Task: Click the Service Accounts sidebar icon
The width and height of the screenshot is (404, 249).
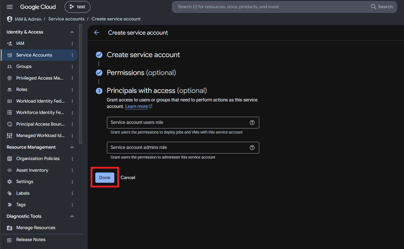Action: pyautogui.click(x=10, y=55)
